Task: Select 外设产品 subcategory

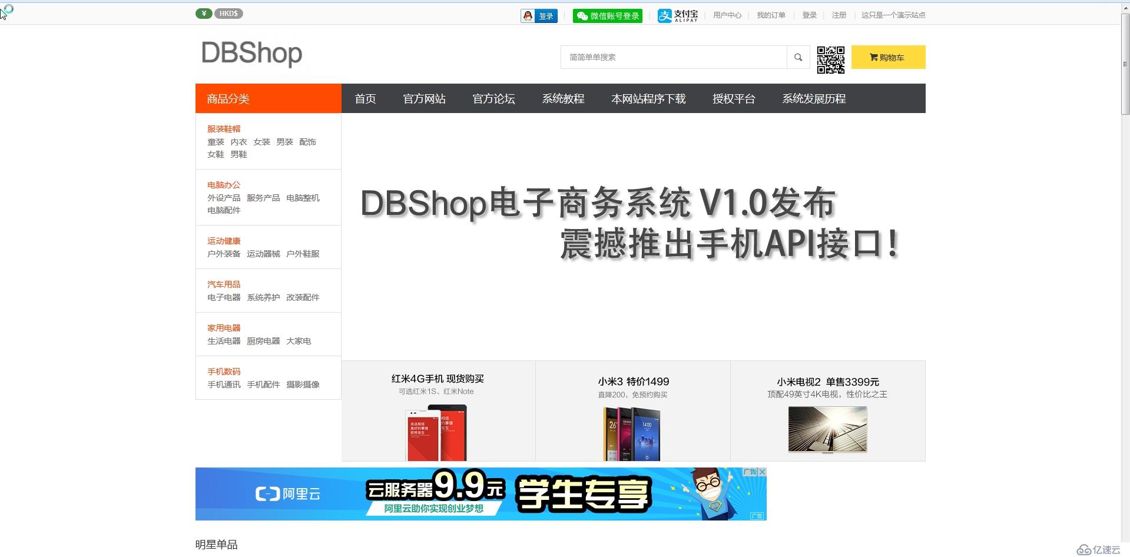Action: (x=224, y=198)
